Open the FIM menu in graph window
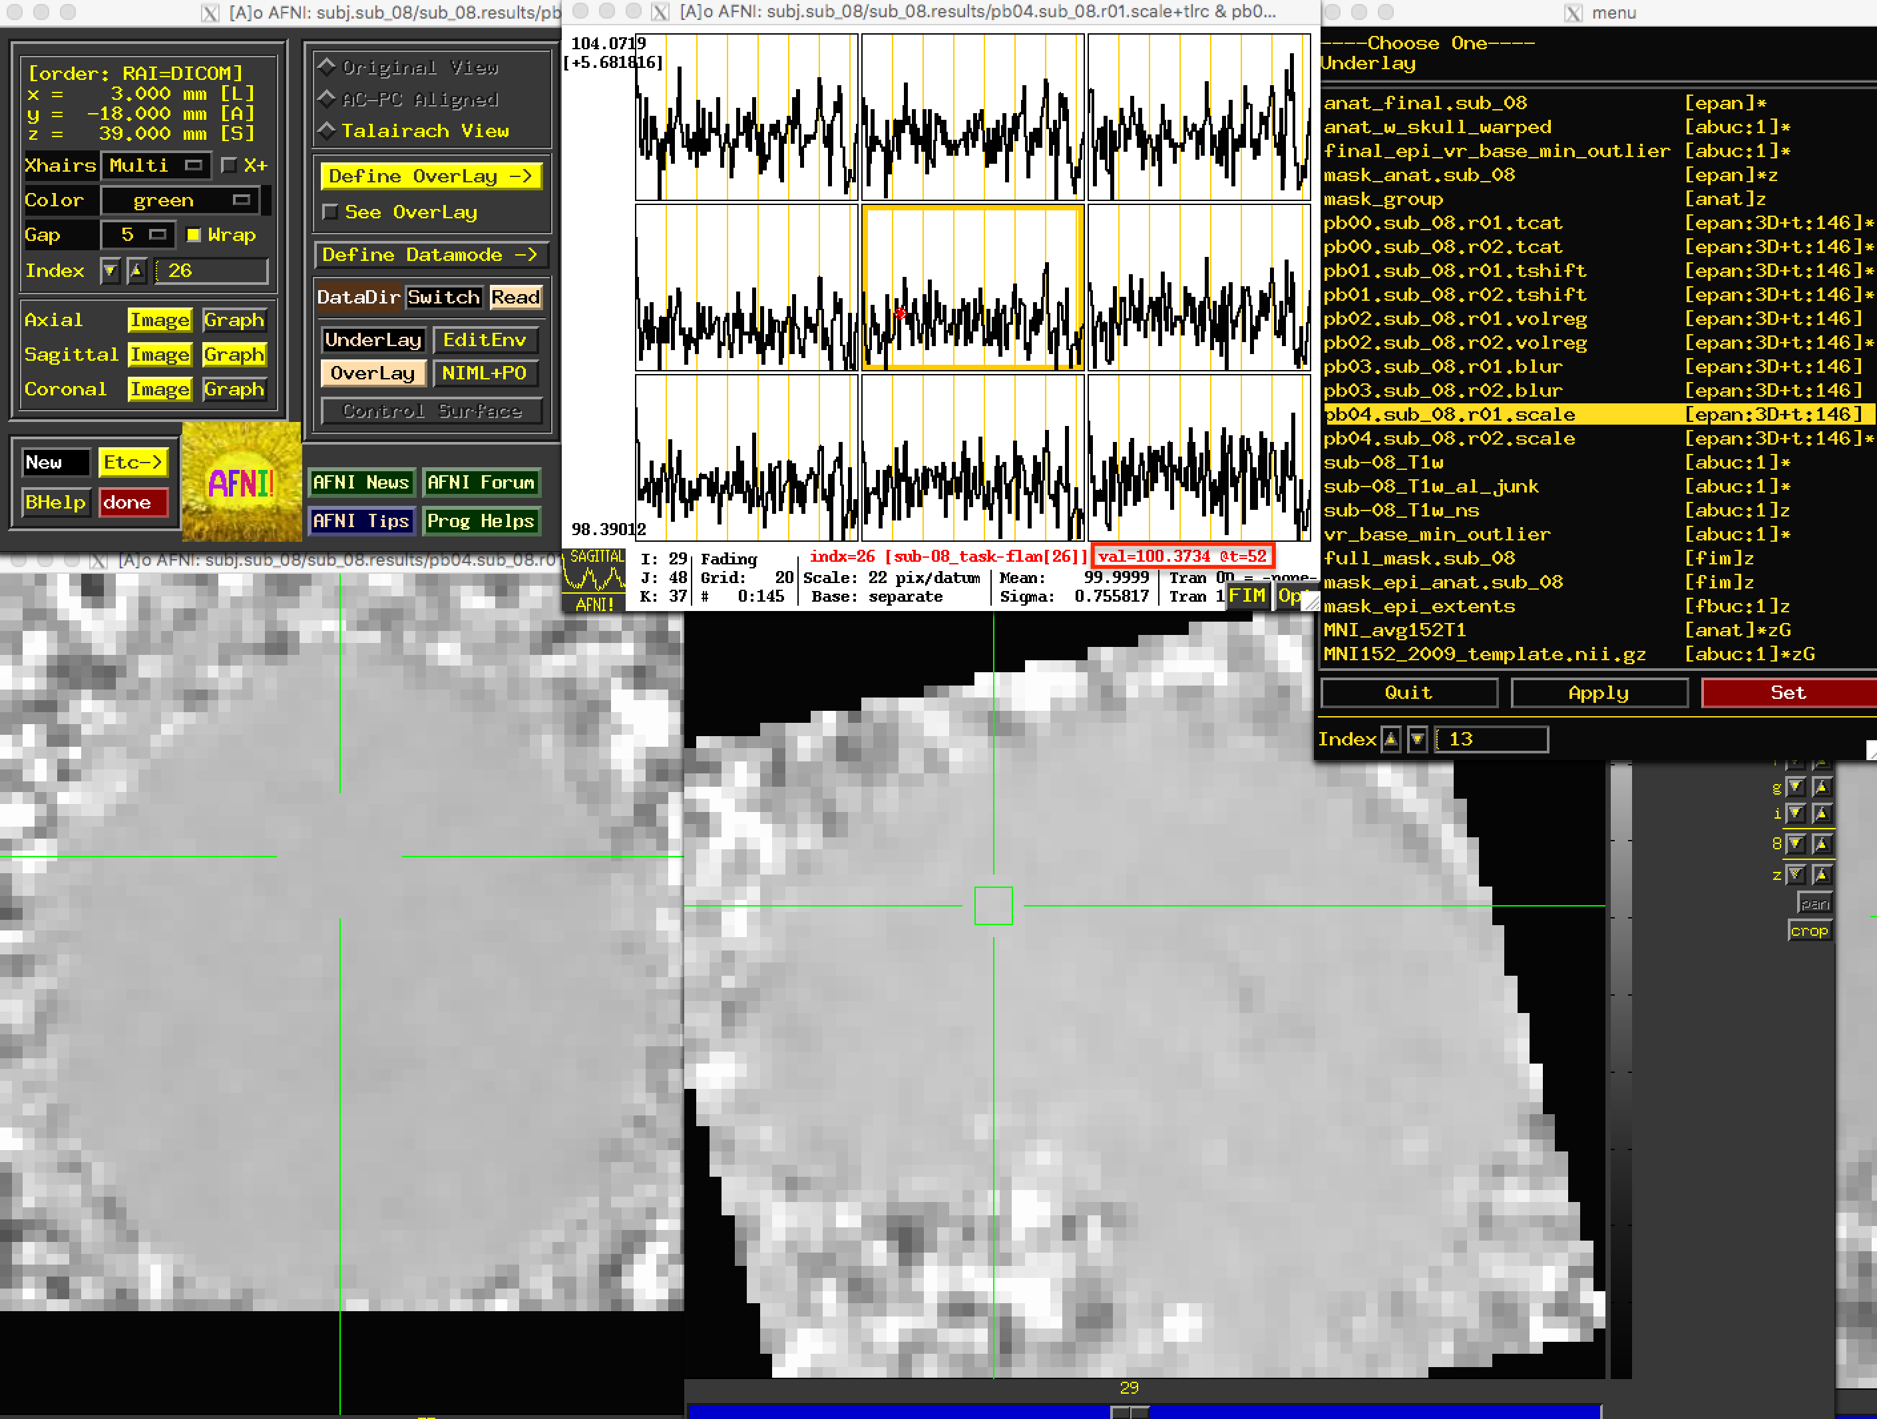 tap(1247, 596)
